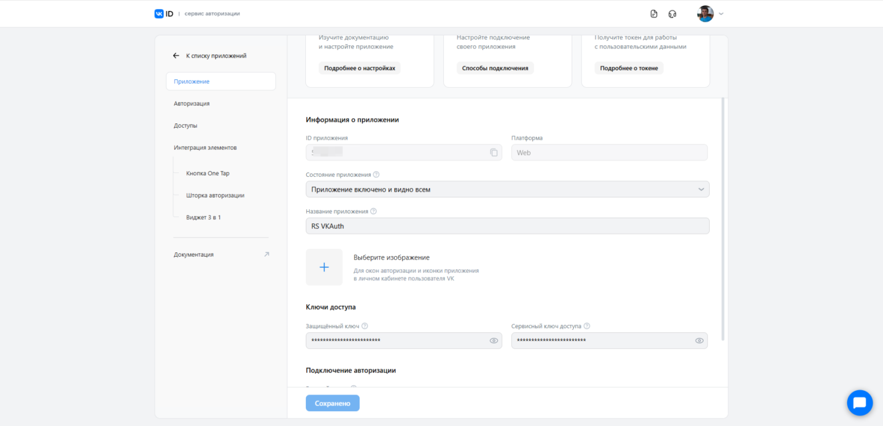Click the VK ID logo
The image size is (883, 426).
[x=164, y=14]
